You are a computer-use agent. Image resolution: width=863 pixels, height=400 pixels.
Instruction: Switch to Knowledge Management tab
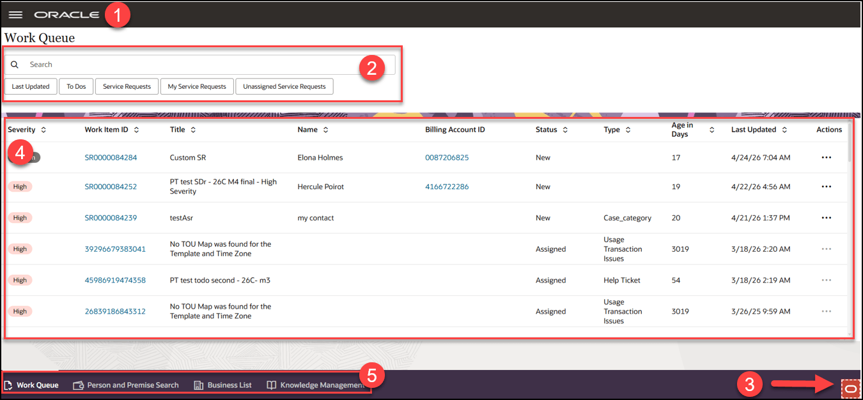316,385
